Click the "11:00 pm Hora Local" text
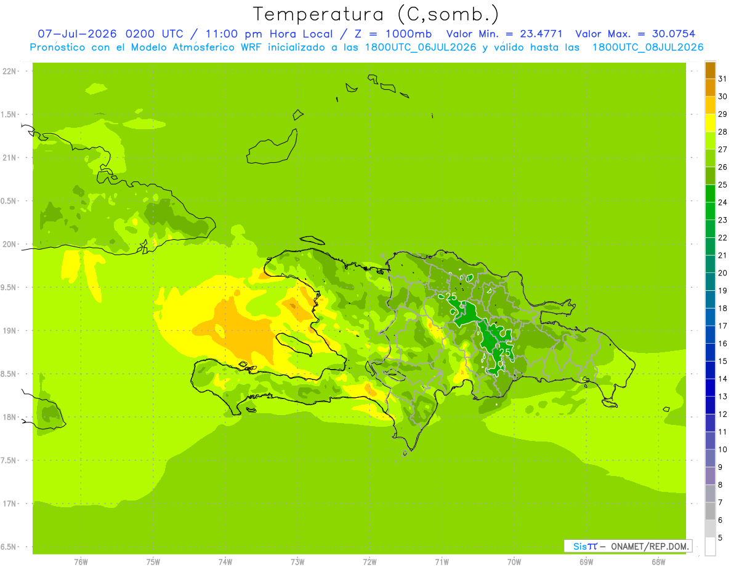The image size is (739, 570). click(x=272, y=34)
